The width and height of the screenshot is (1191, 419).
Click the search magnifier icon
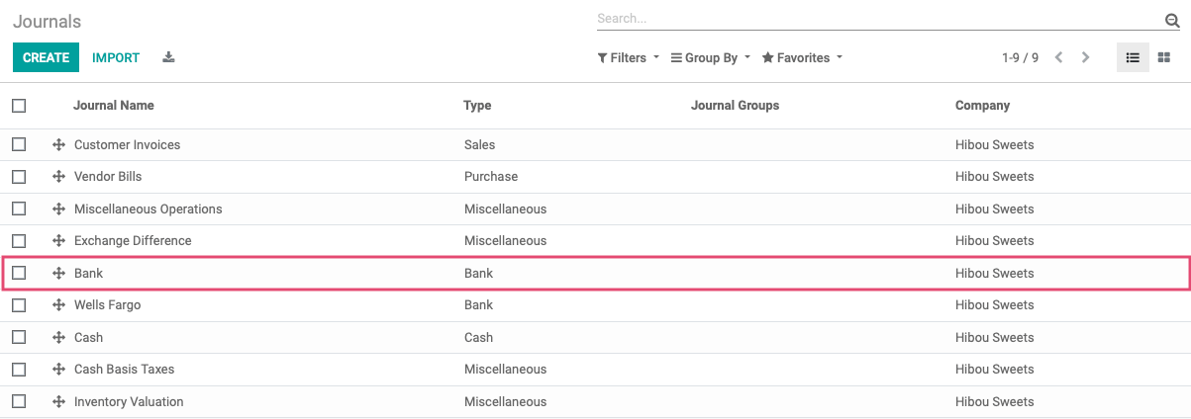[x=1172, y=20]
